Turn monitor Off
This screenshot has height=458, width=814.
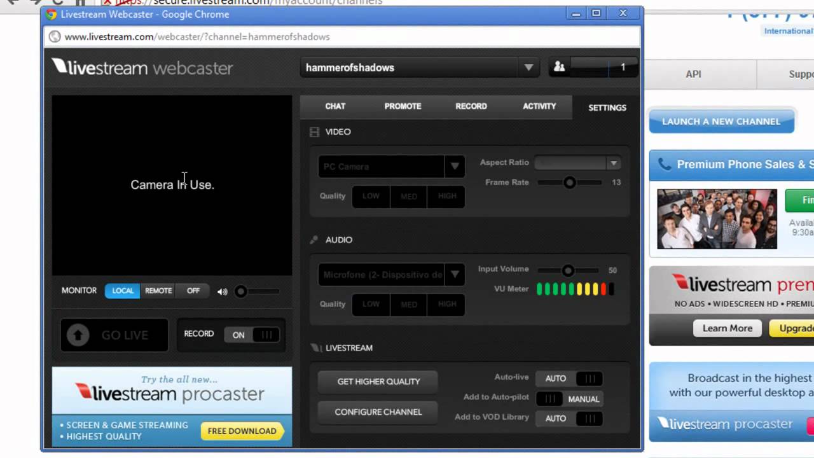pos(193,291)
